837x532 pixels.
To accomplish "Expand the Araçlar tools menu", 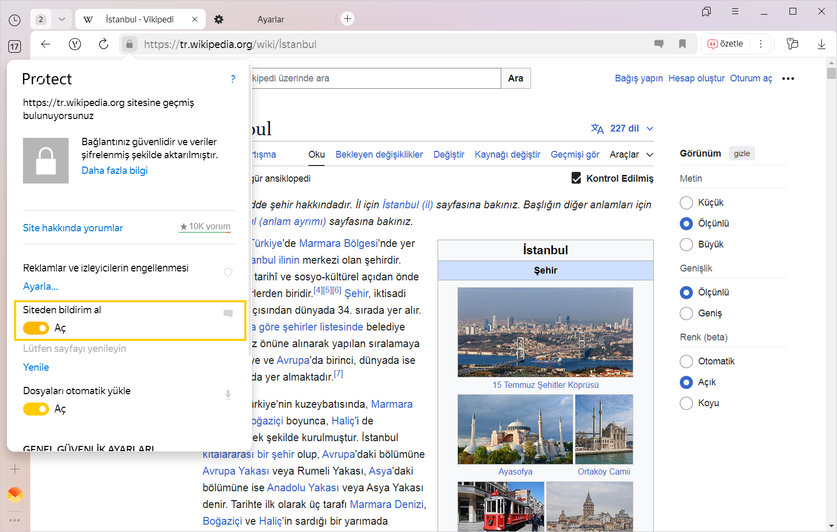I will point(631,155).
